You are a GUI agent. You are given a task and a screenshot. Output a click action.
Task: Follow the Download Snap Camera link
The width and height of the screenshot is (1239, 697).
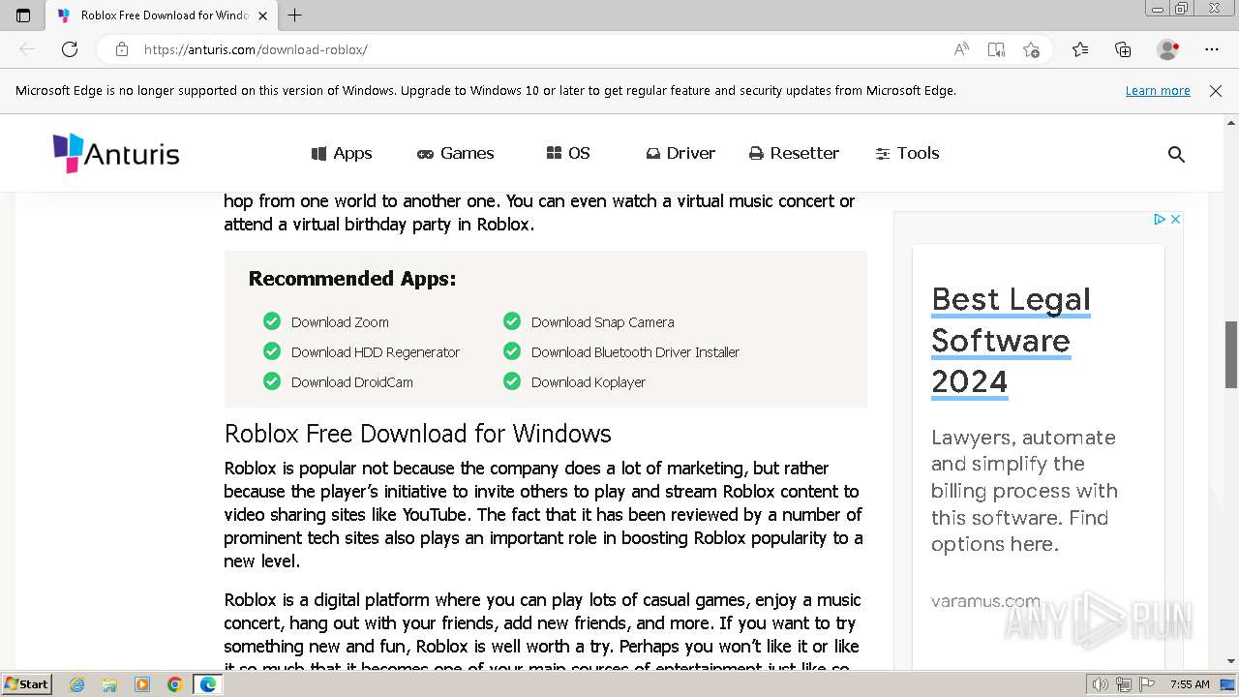[x=603, y=322]
